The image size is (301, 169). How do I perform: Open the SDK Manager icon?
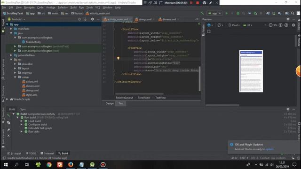(279, 13)
